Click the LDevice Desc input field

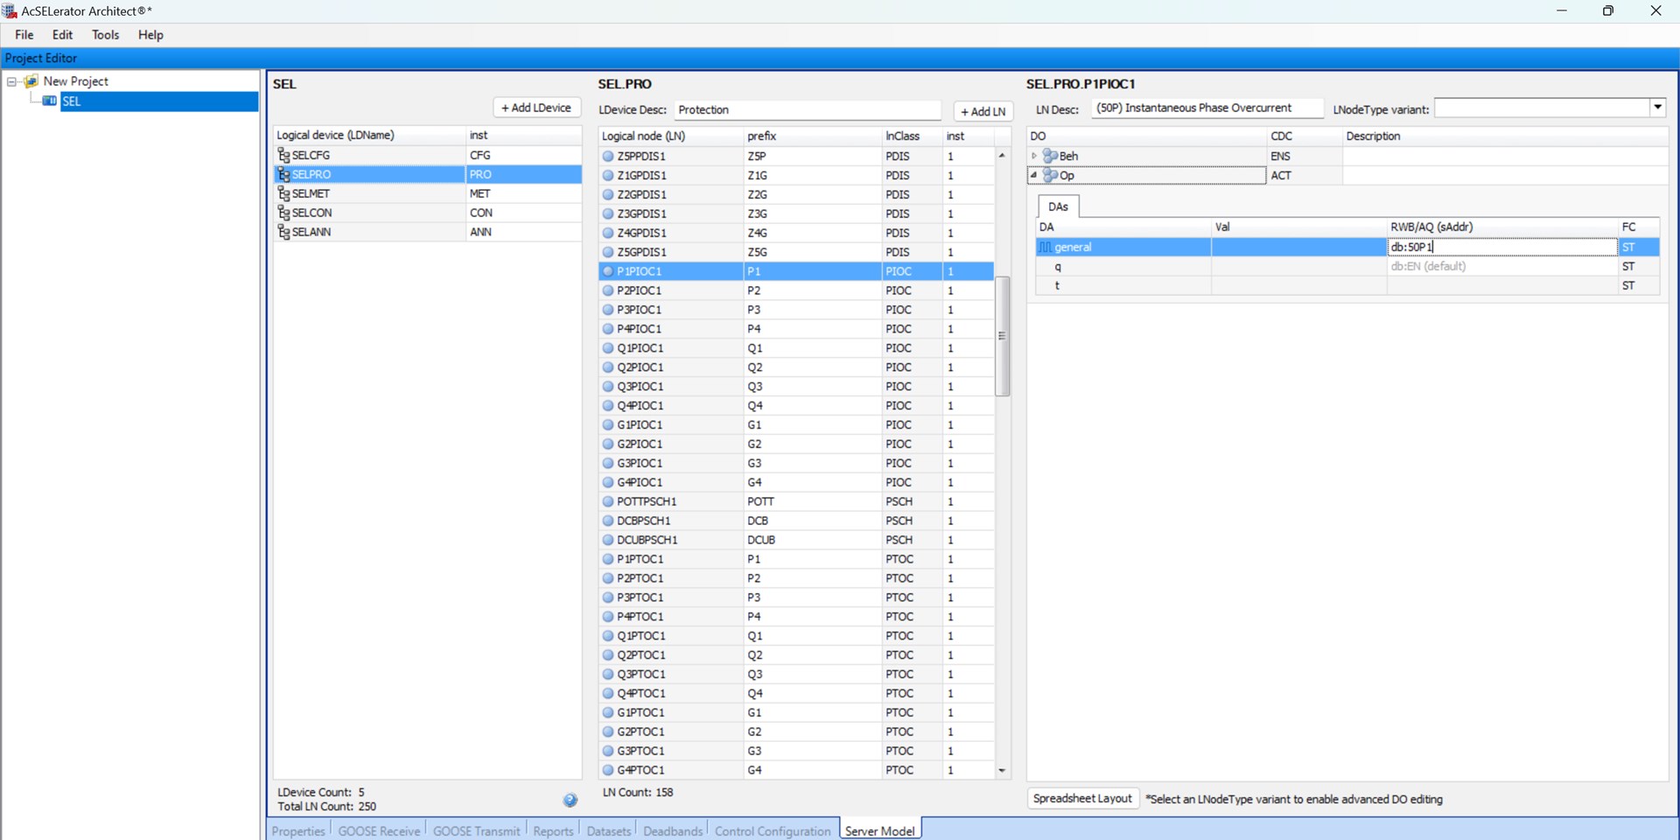807,110
